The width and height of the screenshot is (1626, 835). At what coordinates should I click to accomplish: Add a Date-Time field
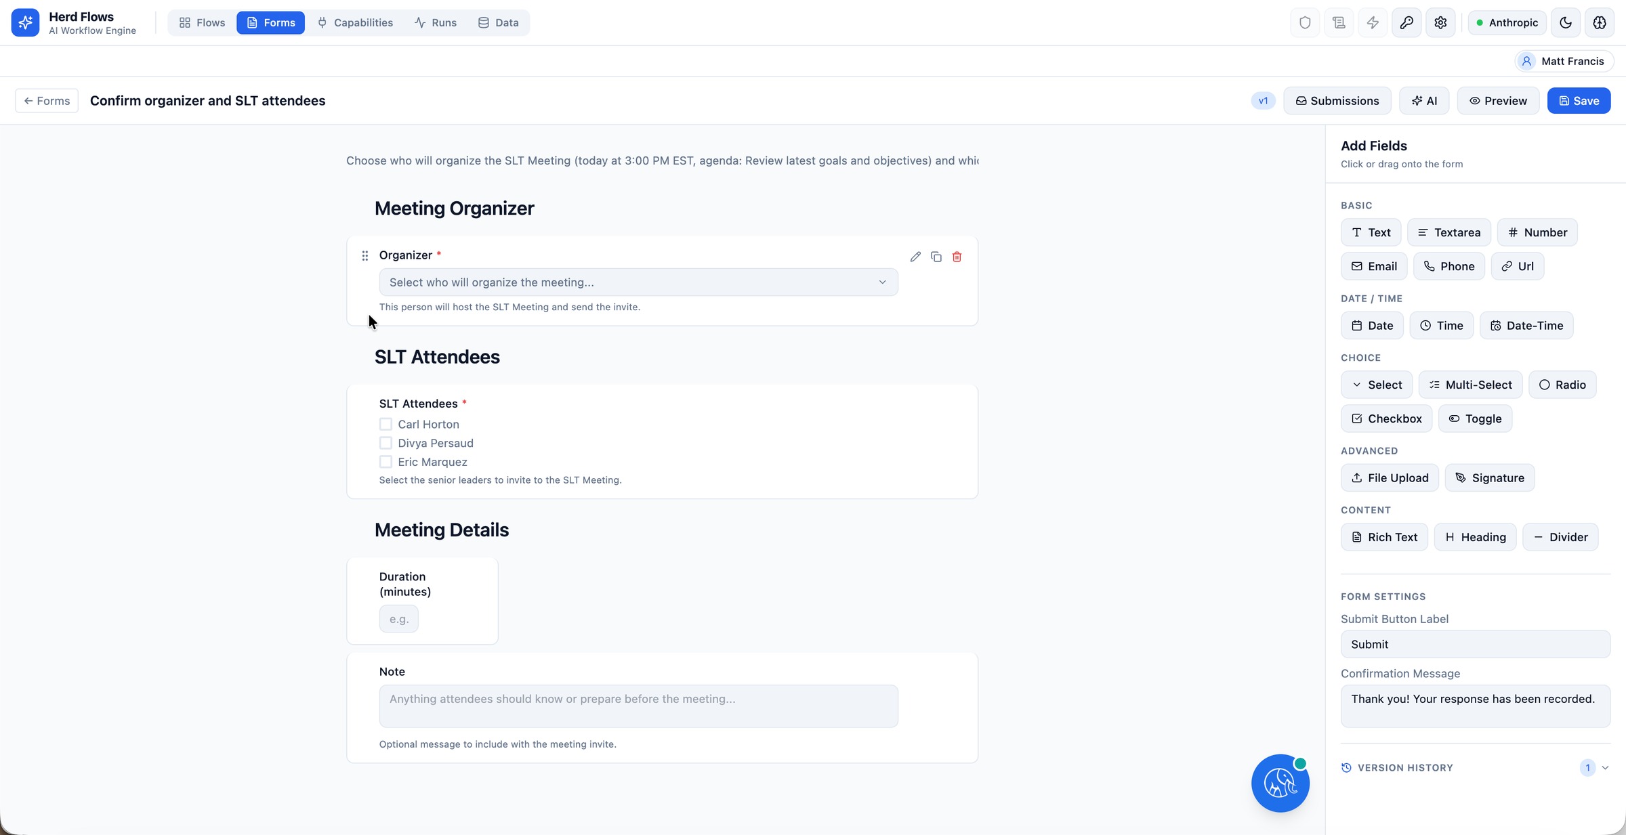click(1526, 326)
